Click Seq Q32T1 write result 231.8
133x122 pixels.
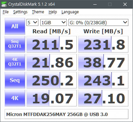click(103, 44)
